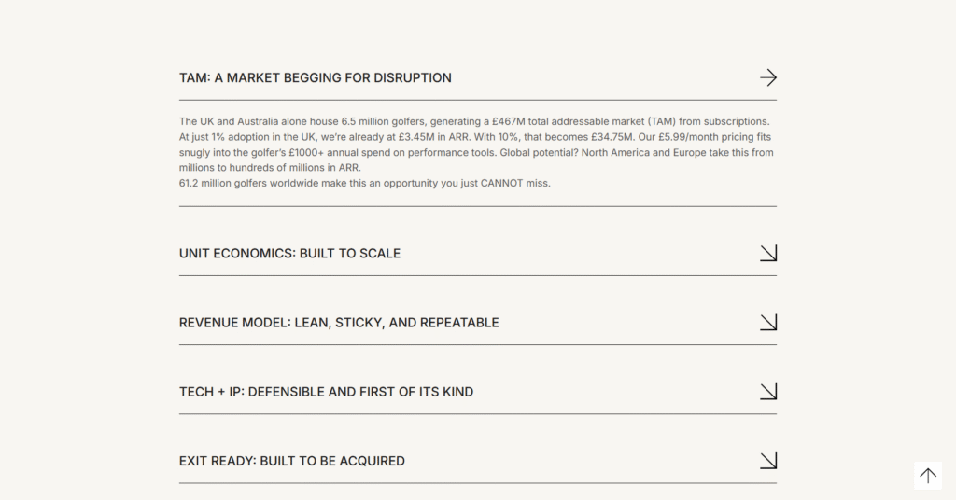Expand Unit Economics: Built to Scale
Image resolution: width=956 pixels, height=500 pixels.
point(289,254)
